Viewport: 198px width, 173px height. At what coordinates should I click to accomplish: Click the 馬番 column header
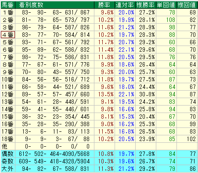coord(8,5)
